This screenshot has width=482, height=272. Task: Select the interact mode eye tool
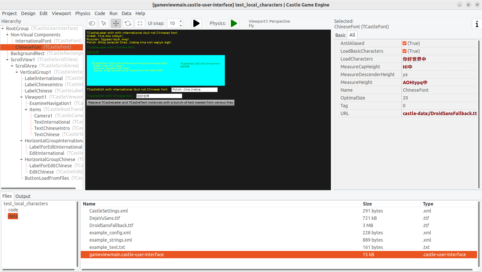(92, 23)
